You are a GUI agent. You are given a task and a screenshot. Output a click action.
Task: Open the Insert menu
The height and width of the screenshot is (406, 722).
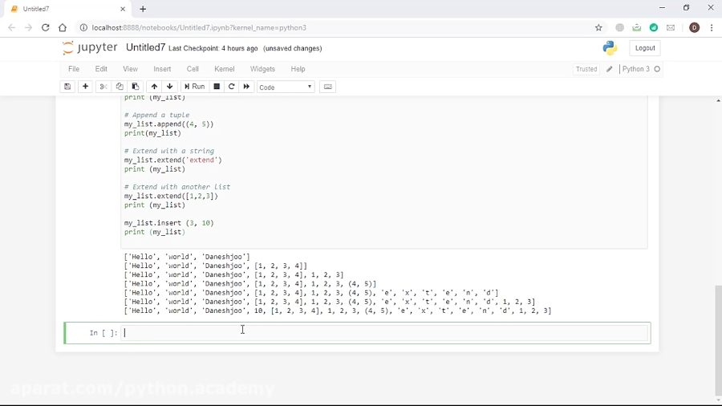point(162,69)
